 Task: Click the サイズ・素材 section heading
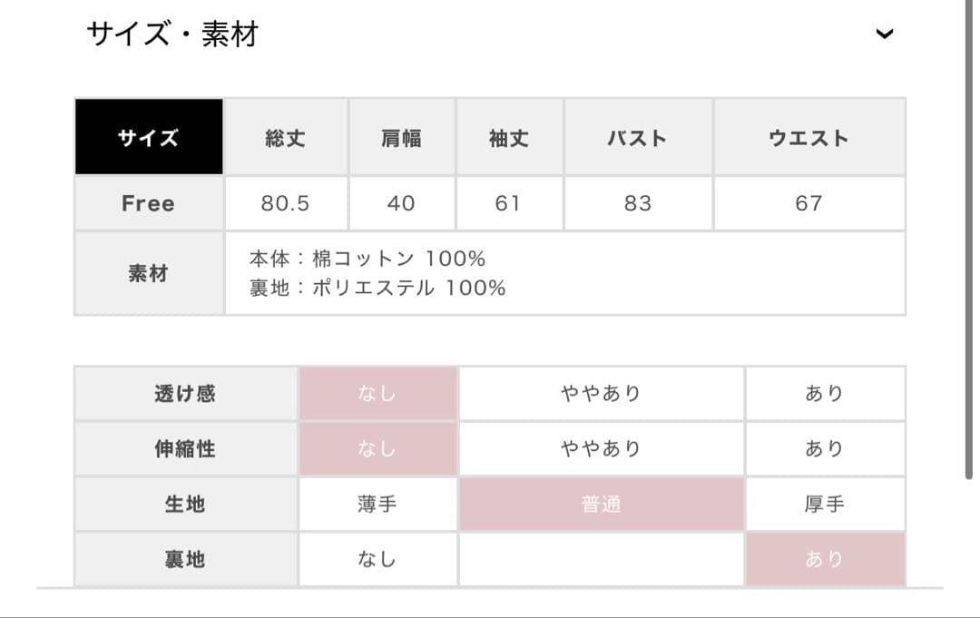pyautogui.click(x=172, y=34)
